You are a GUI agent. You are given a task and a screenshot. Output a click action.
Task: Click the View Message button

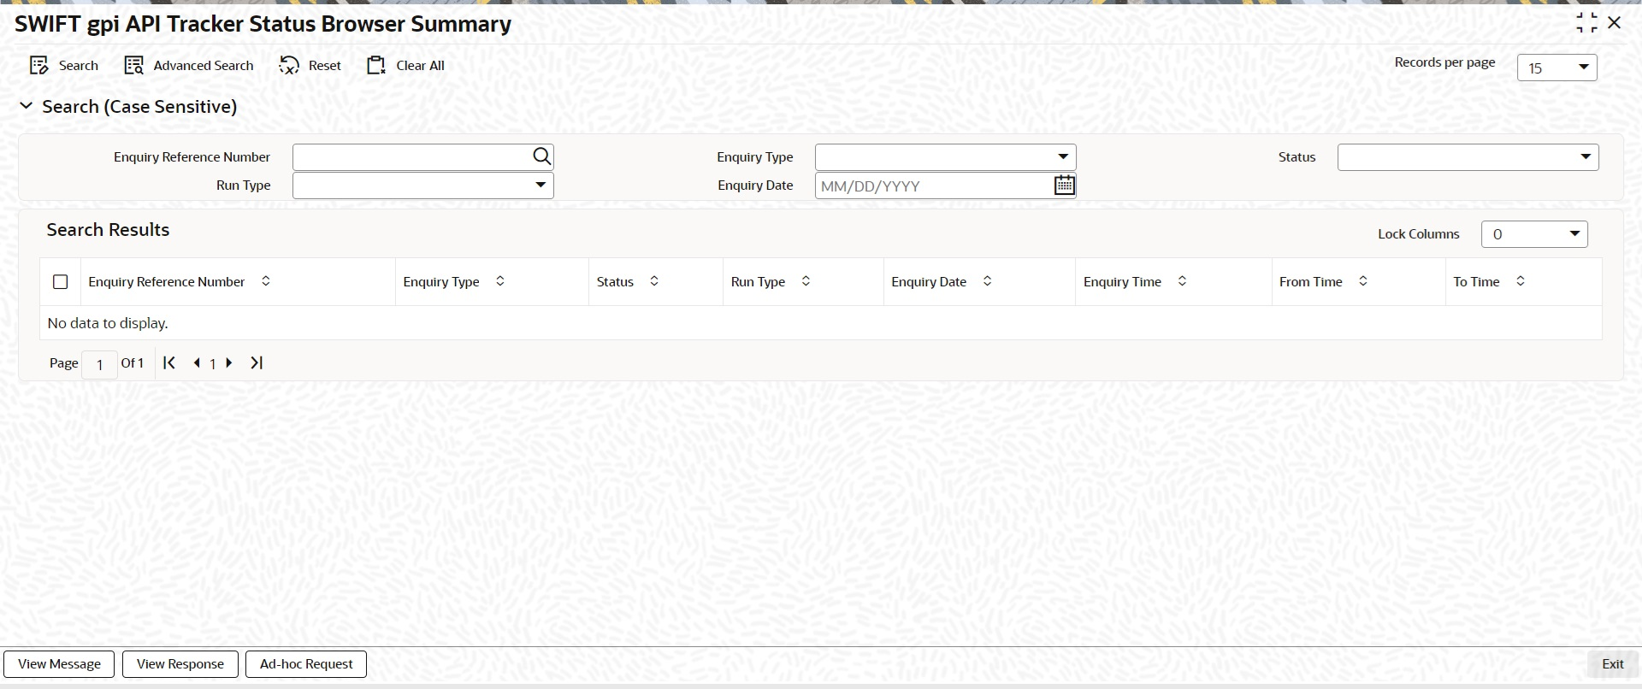tap(59, 664)
